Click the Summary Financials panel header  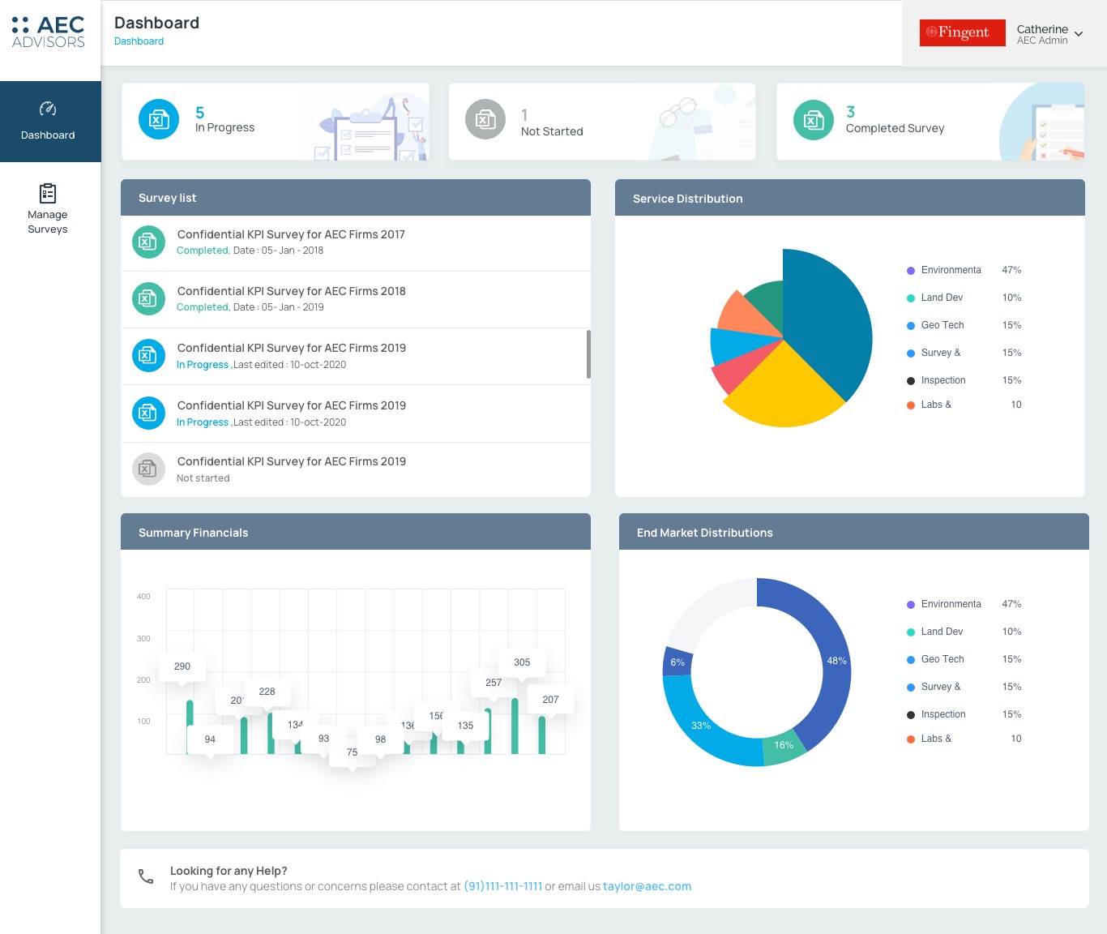[x=356, y=532]
